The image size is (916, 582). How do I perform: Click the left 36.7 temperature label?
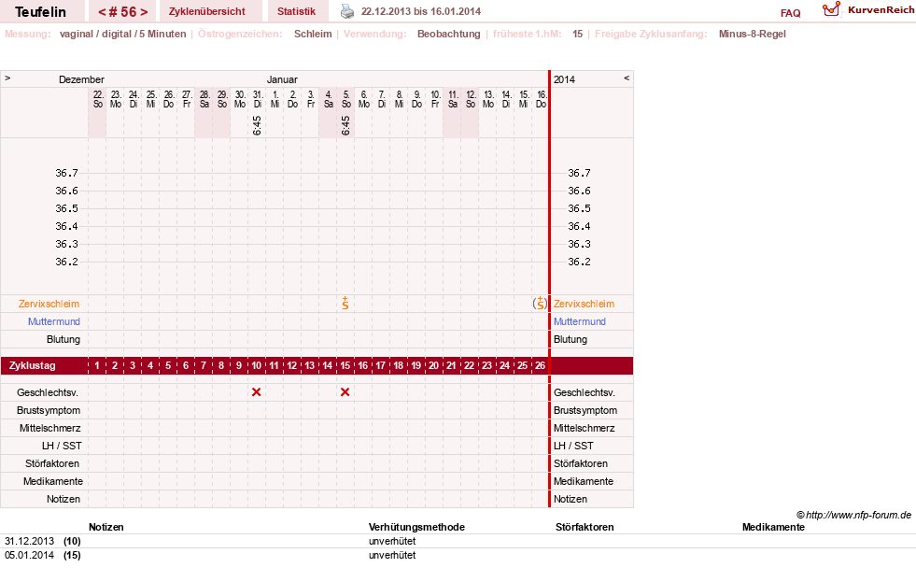66,173
